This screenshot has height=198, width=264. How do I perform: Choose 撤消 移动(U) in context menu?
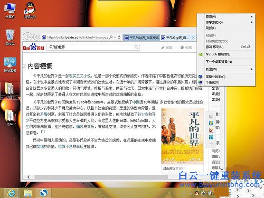tap(226, 47)
